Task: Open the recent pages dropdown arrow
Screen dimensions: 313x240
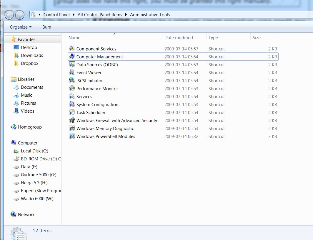Action: (x=26, y=15)
